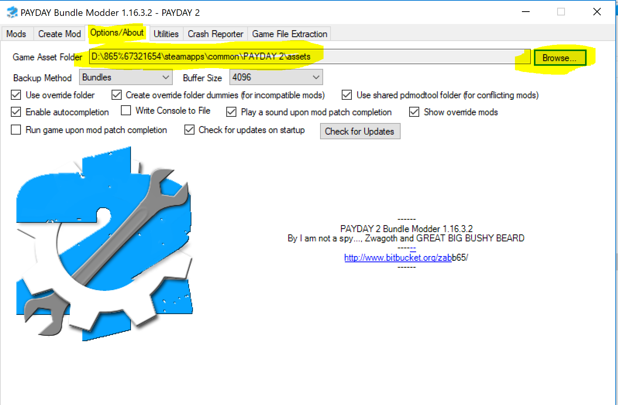Image resolution: width=618 pixels, height=405 pixels.
Task: Open the Create Mod tab
Action: tap(59, 34)
